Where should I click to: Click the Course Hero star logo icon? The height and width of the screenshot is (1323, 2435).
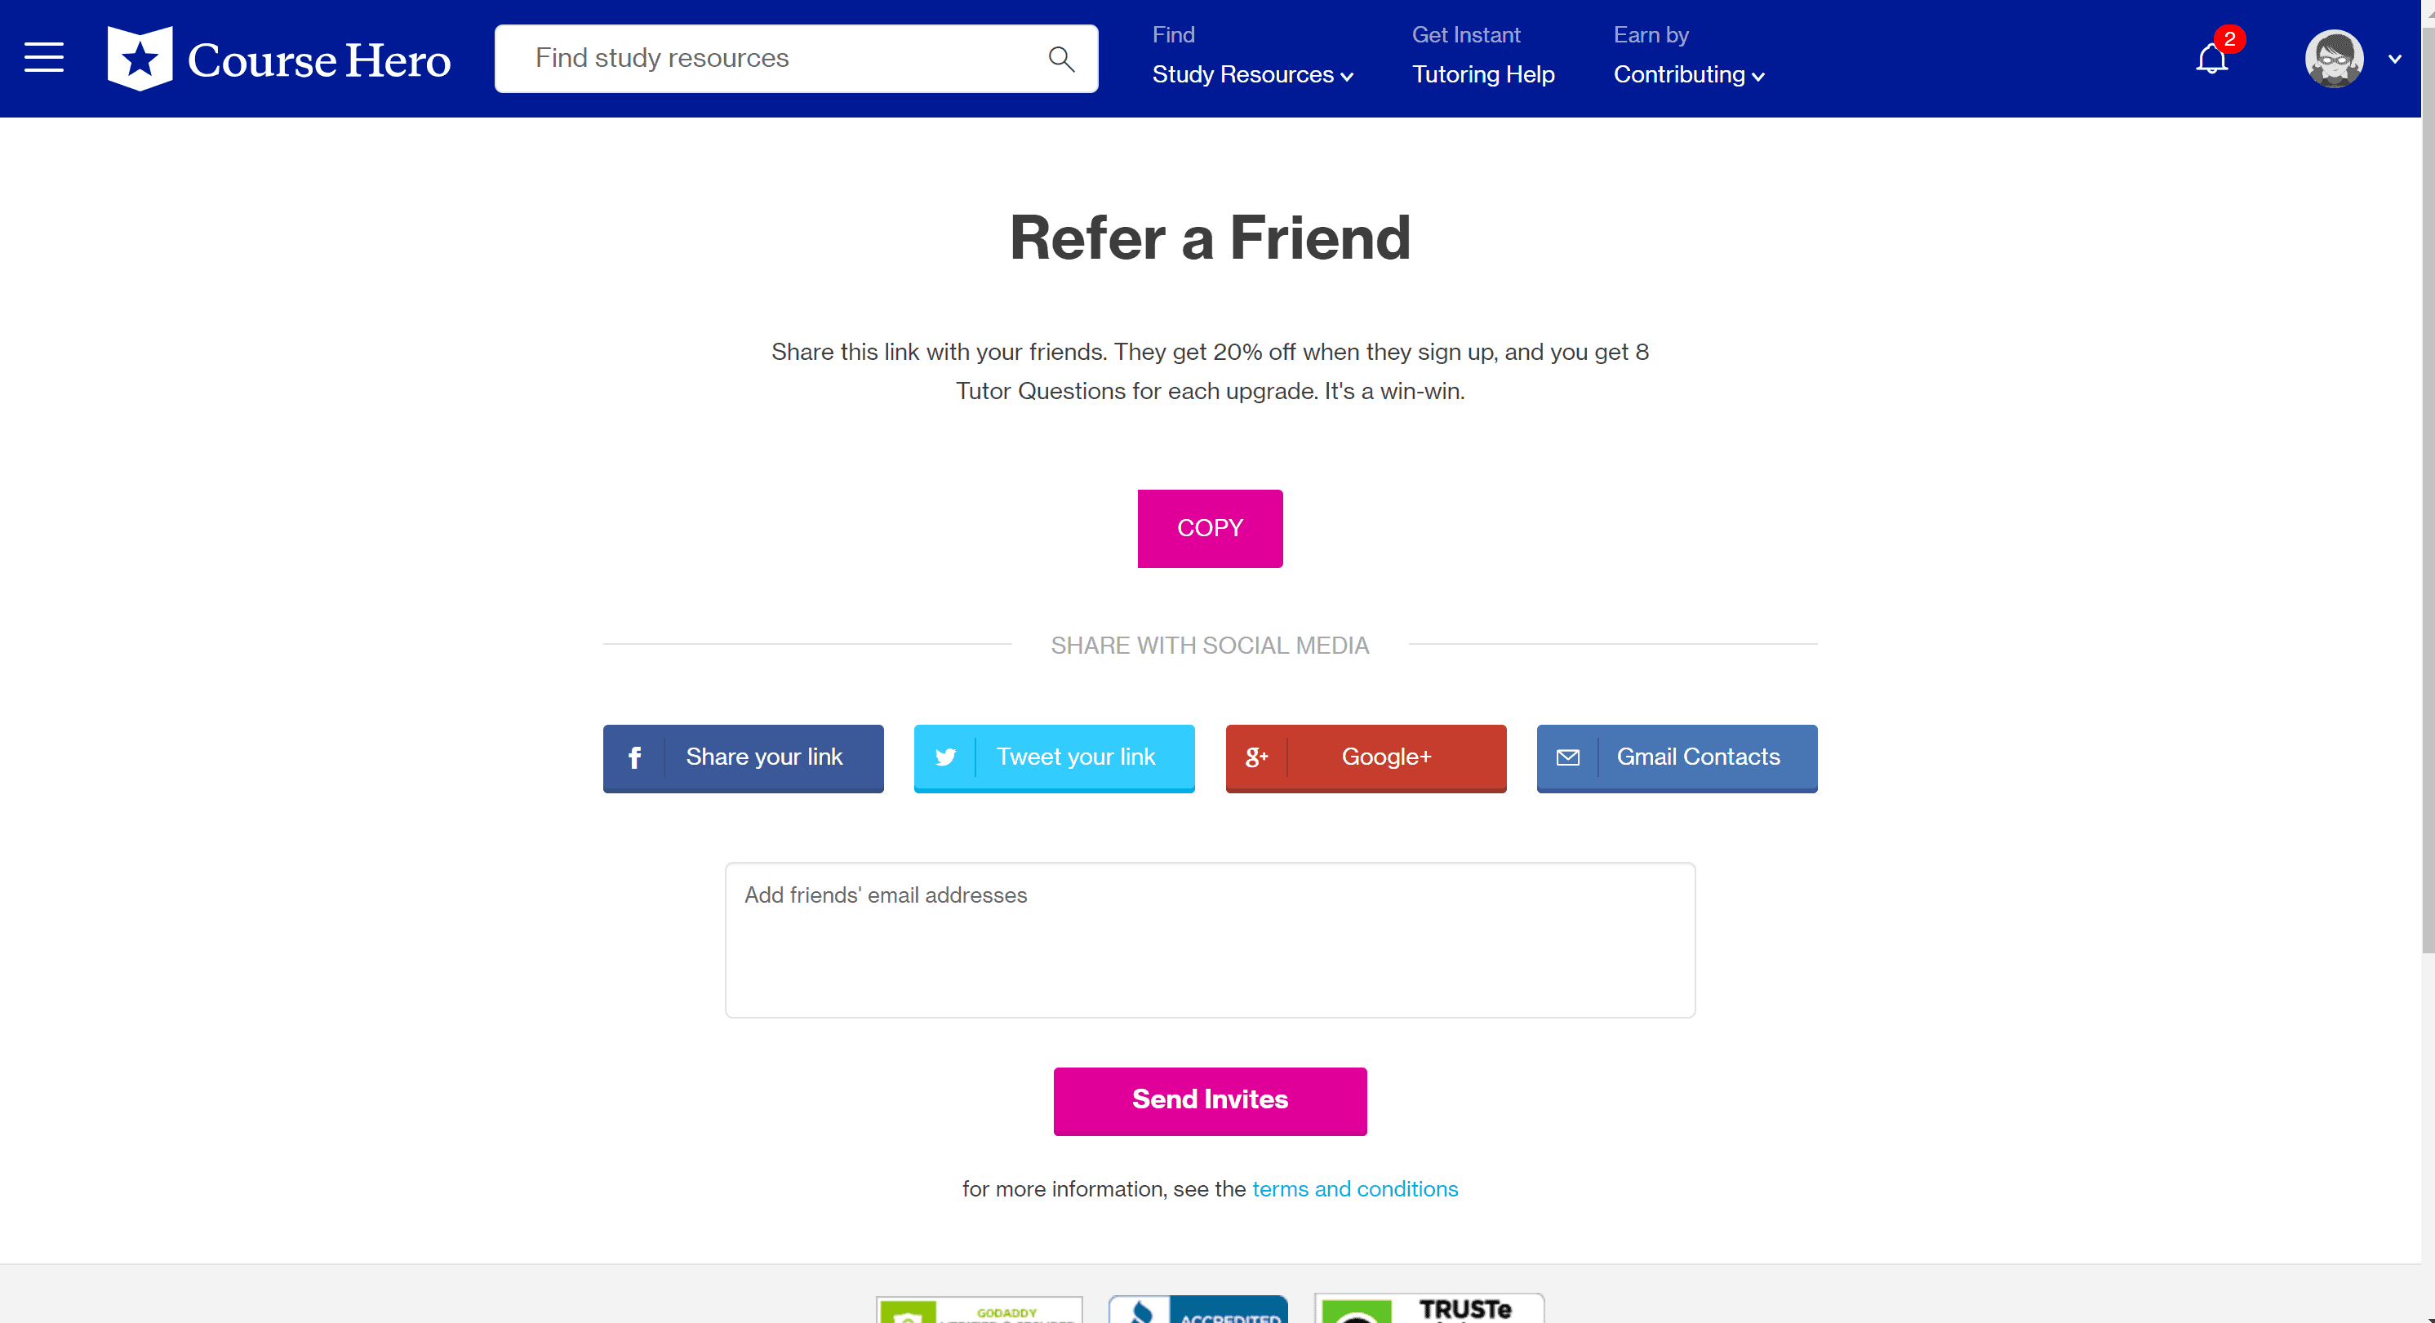[140, 59]
